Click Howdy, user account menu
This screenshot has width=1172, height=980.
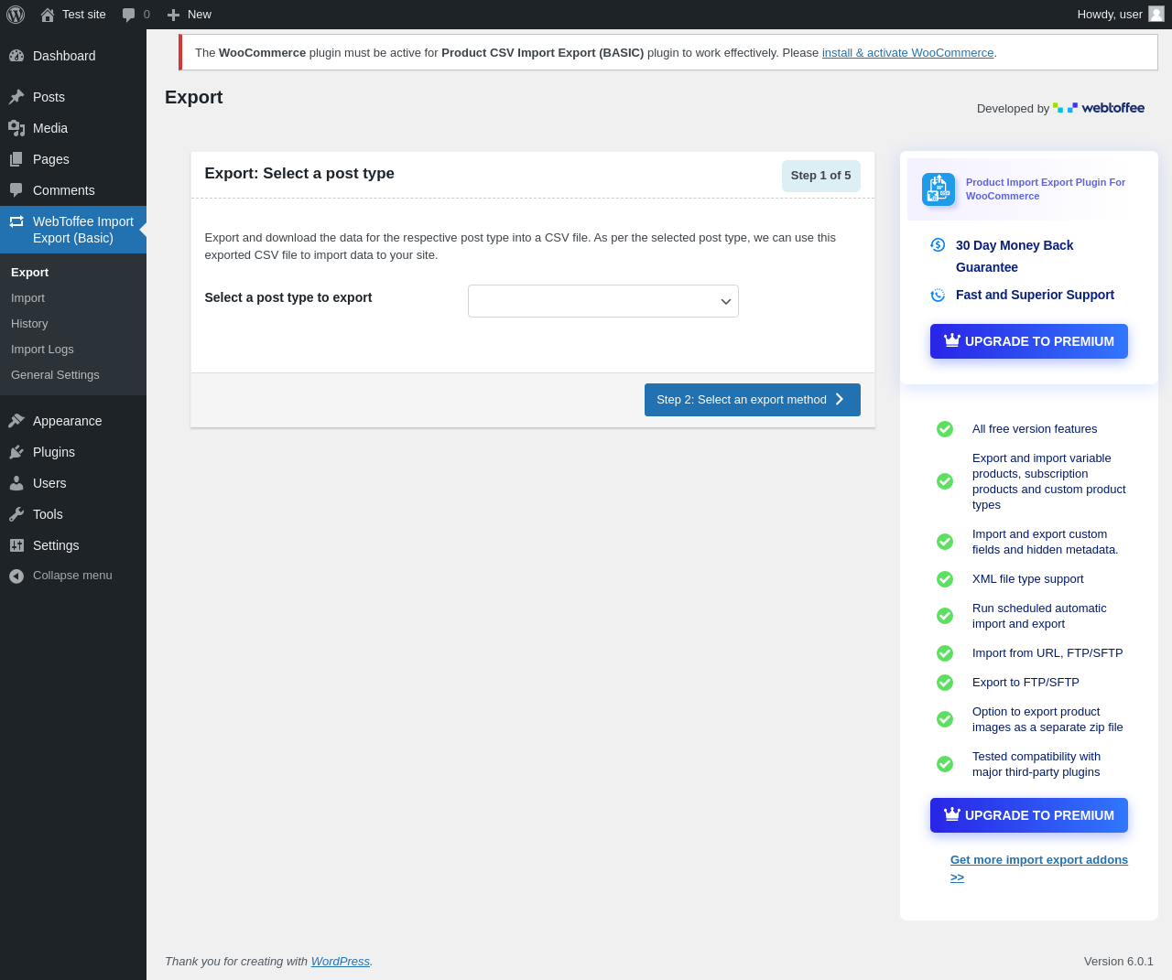(1121, 15)
